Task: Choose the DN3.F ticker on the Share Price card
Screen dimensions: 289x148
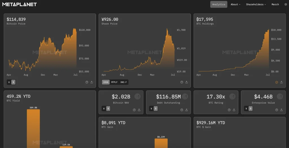Action: (124, 82)
